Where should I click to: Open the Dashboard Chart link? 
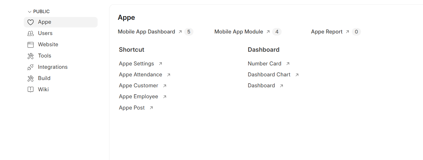pos(269,75)
